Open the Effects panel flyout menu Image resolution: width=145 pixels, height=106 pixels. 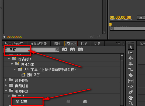pyautogui.click(x=118, y=43)
